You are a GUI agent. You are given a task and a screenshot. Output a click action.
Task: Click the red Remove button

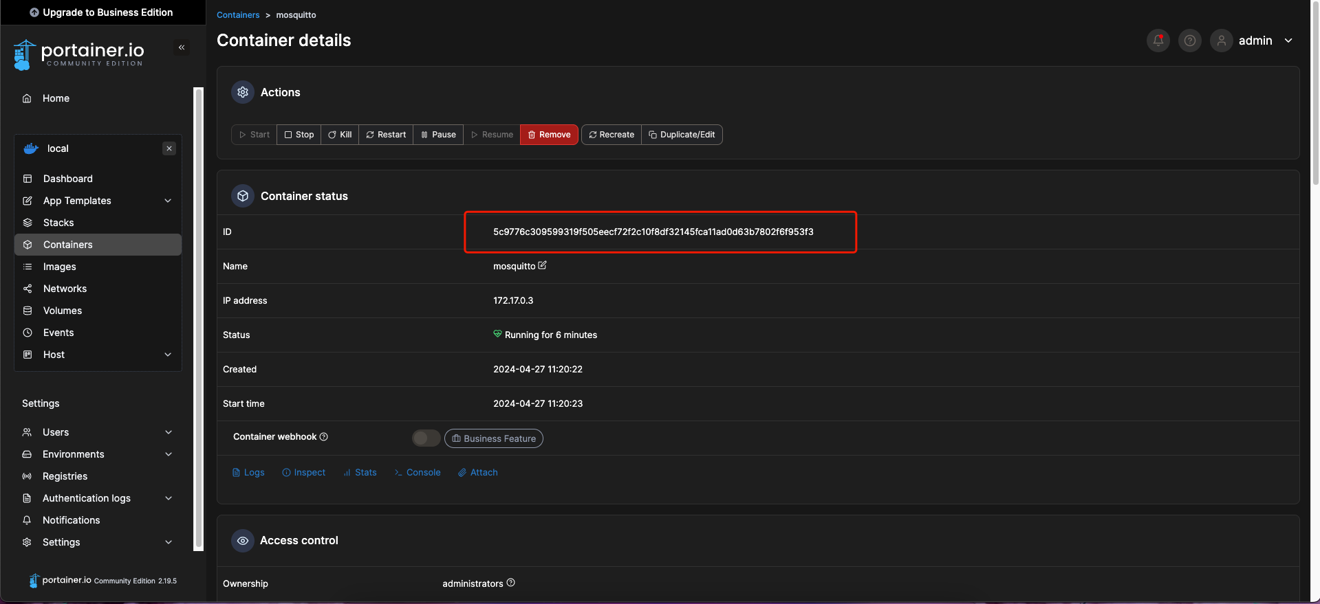coord(549,135)
